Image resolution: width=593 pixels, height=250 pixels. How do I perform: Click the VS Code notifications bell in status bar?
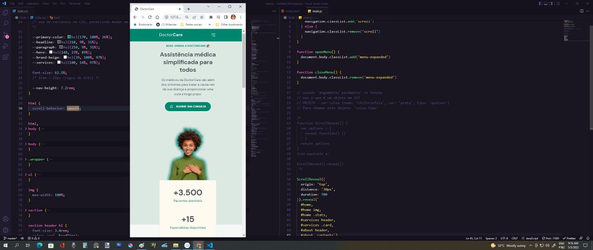(x=588, y=239)
